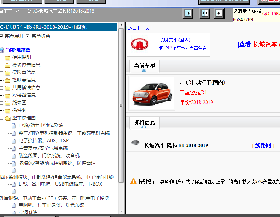280x217 pixels.
Task: Click 菜单折叠 to collapse all menus
Action: click(x=41, y=36)
